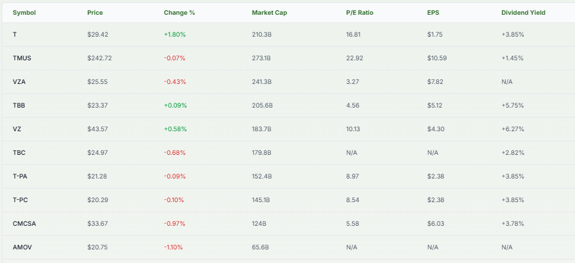Click the 145.1B market cap value

click(261, 200)
